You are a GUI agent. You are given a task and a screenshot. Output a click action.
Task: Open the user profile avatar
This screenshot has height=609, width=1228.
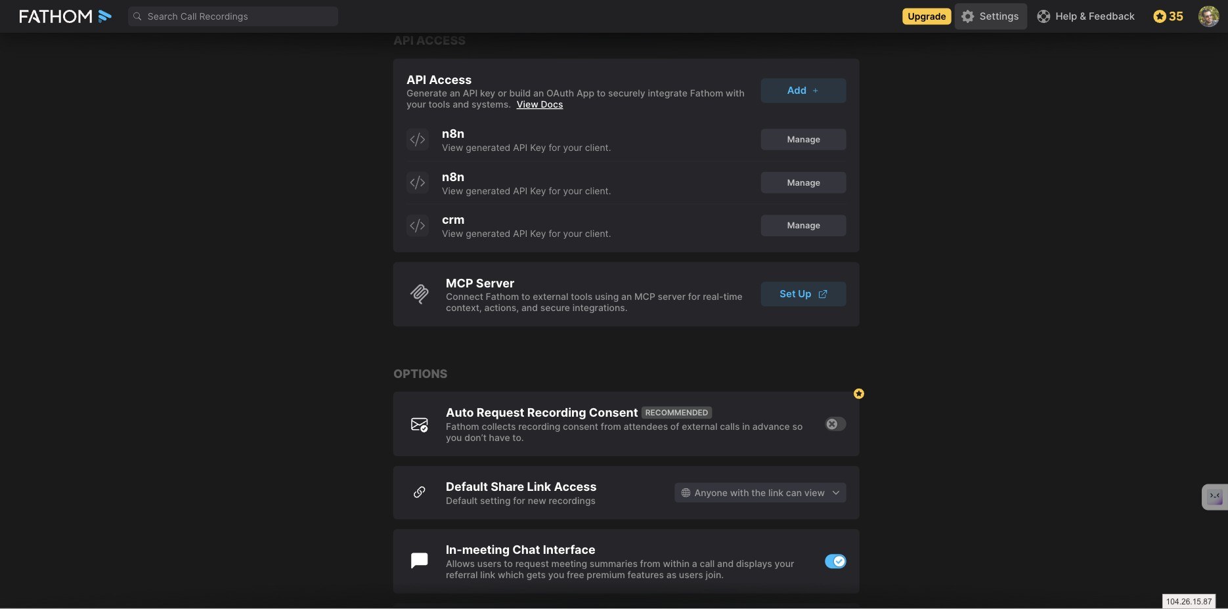[x=1208, y=16]
